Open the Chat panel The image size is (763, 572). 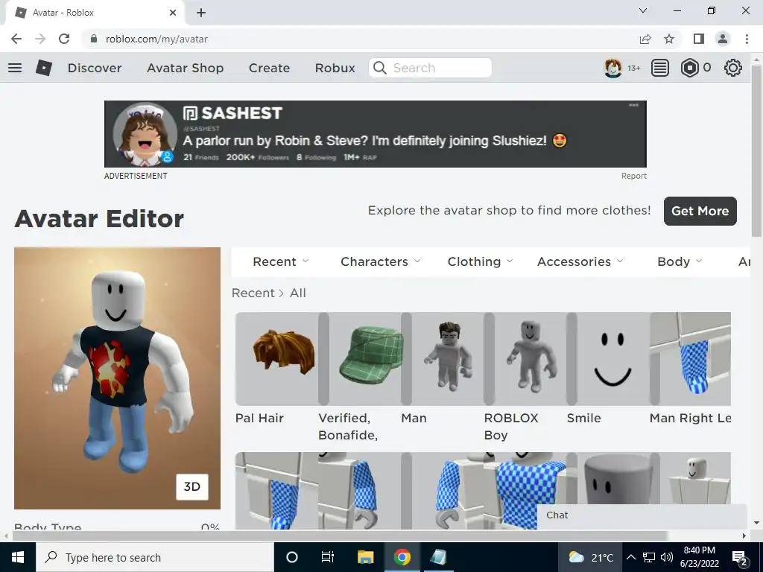642,515
